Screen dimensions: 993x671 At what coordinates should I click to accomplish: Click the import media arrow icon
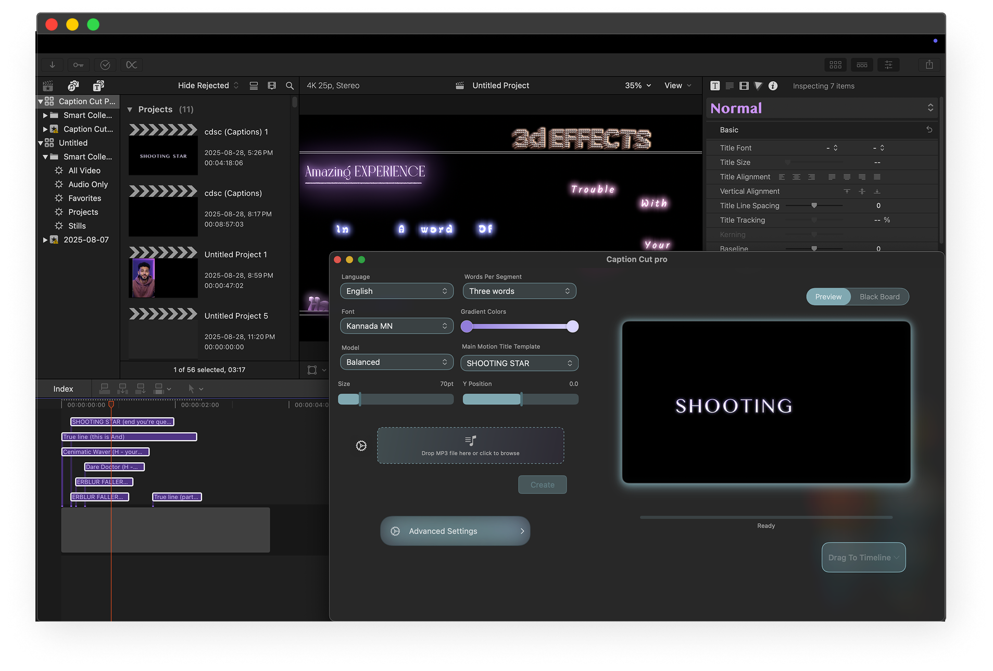[52, 65]
